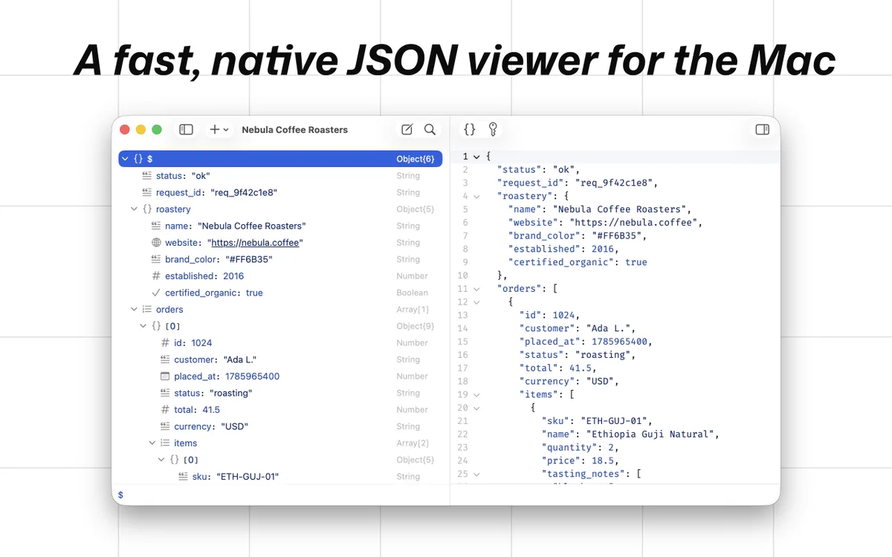Image resolution: width=892 pixels, height=557 pixels.
Task: Select total 41.5 row
Action: 280,410
